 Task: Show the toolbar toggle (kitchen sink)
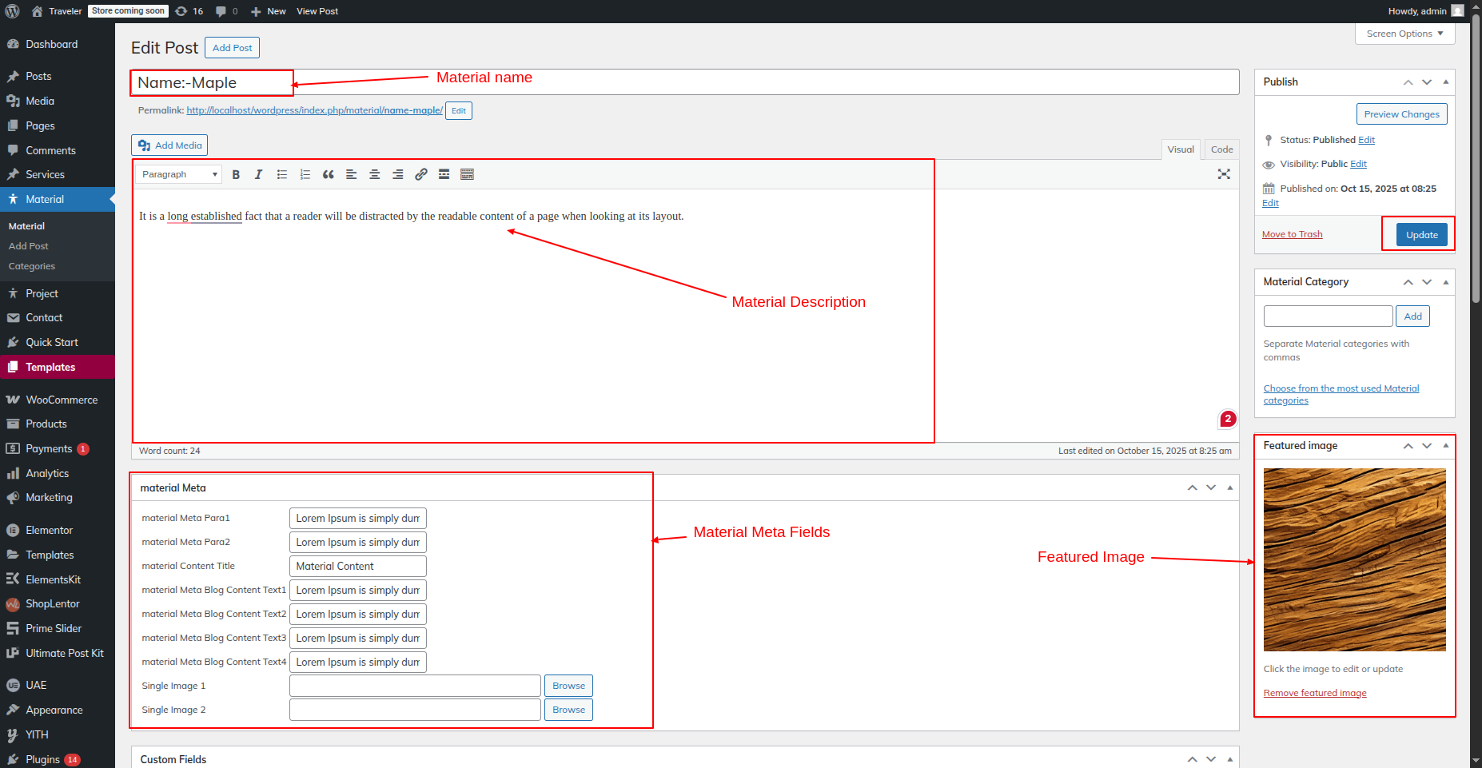(x=467, y=174)
